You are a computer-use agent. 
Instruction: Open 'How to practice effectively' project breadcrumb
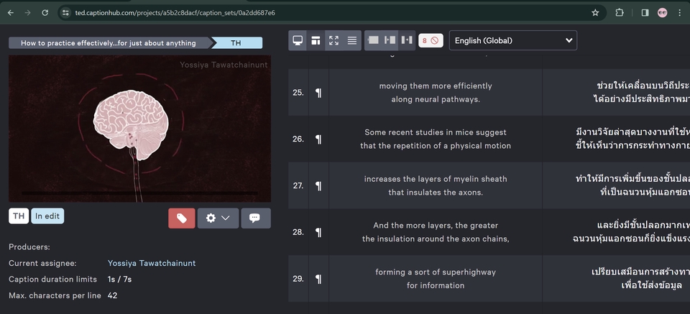pyautogui.click(x=109, y=42)
